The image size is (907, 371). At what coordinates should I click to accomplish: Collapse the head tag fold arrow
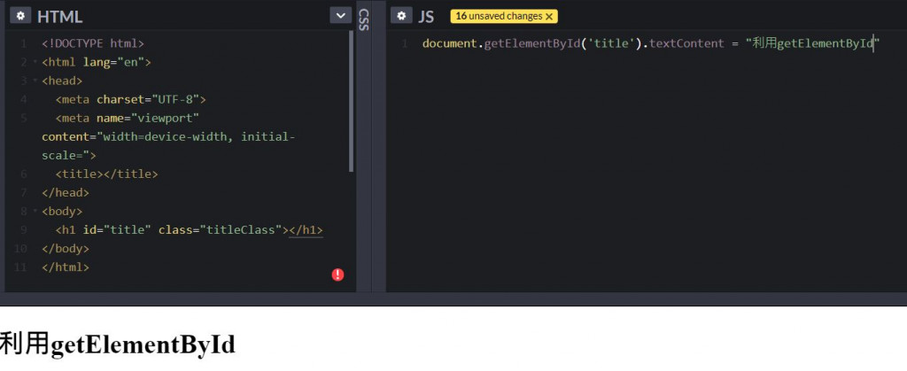coord(35,81)
